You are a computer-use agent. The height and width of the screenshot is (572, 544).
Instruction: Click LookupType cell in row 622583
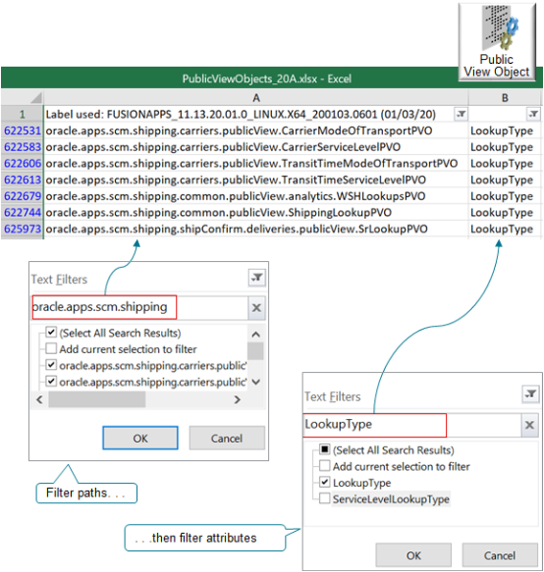click(x=505, y=147)
